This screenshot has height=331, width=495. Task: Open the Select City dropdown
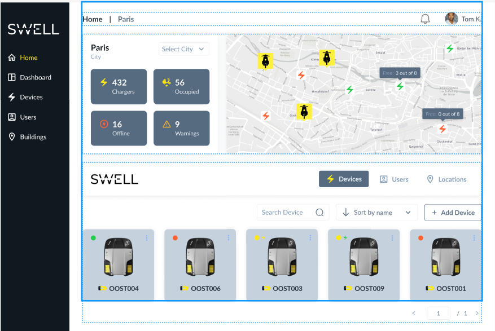coord(184,49)
